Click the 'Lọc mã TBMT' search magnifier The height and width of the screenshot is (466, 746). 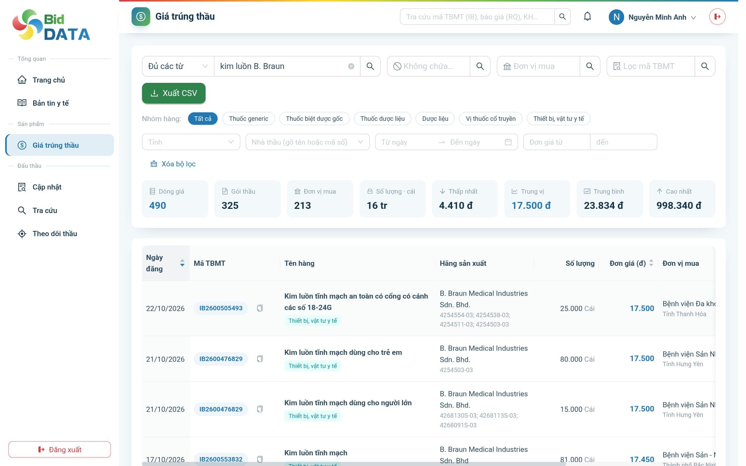click(705, 66)
